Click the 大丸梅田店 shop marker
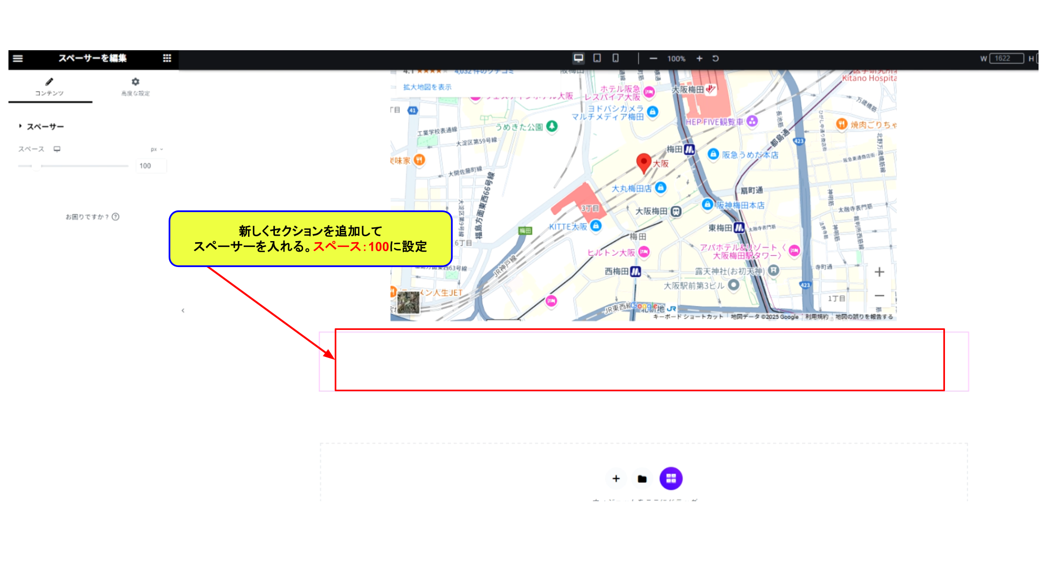This screenshot has width=1047, height=571. tap(660, 187)
